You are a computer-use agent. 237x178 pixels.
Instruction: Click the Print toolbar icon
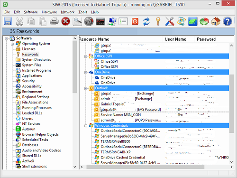pos(54,21)
